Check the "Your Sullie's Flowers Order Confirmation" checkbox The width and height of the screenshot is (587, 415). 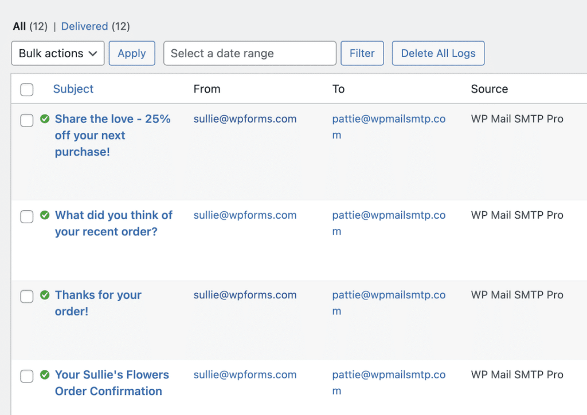click(x=26, y=376)
